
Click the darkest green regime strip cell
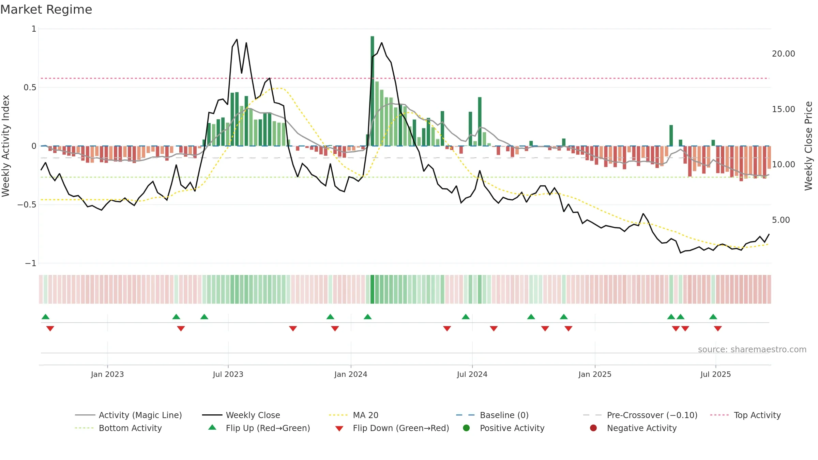point(372,289)
